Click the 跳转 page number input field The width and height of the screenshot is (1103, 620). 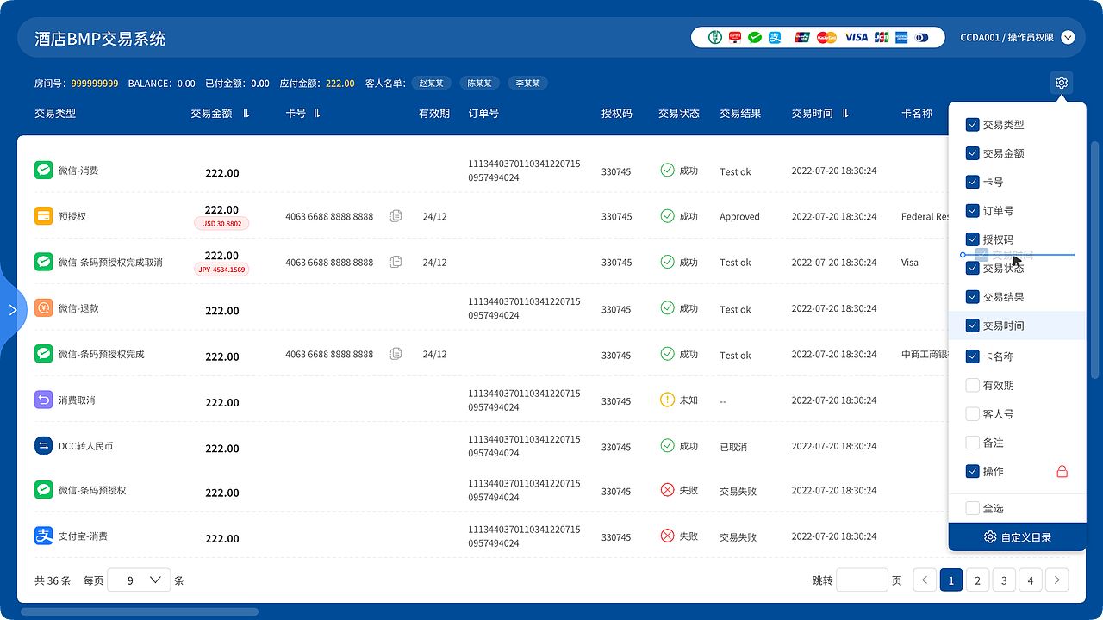click(862, 580)
